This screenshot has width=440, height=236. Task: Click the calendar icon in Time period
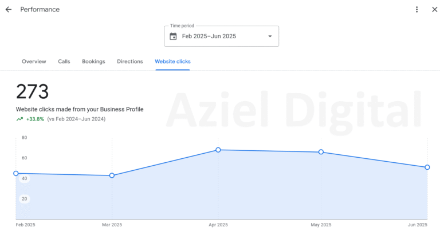click(x=173, y=36)
